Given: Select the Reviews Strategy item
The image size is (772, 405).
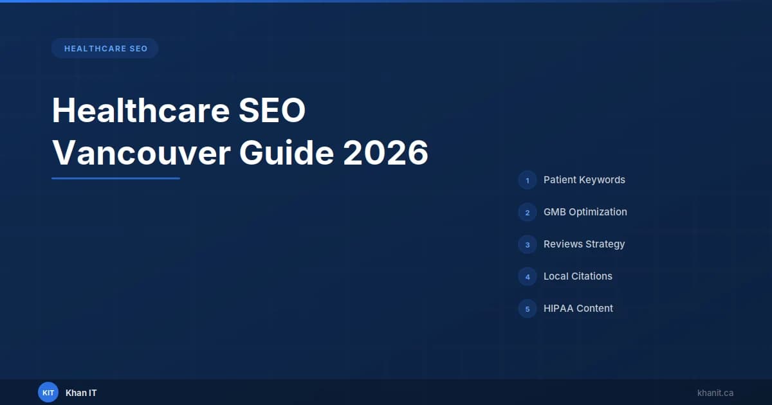Looking at the screenshot, I should [584, 244].
